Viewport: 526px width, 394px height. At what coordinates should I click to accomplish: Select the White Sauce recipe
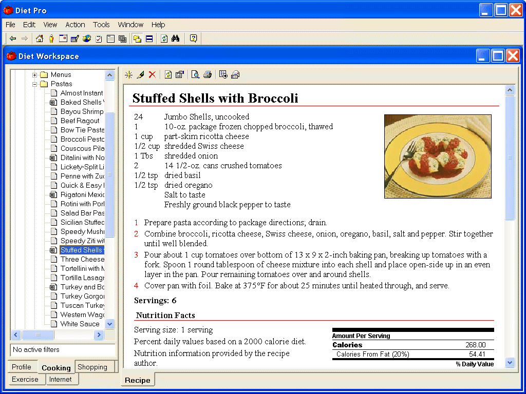tap(80, 324)
